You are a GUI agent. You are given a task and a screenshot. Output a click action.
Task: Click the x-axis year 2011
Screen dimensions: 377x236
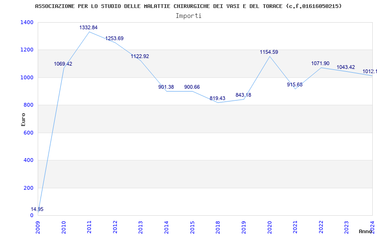point(90,227)
